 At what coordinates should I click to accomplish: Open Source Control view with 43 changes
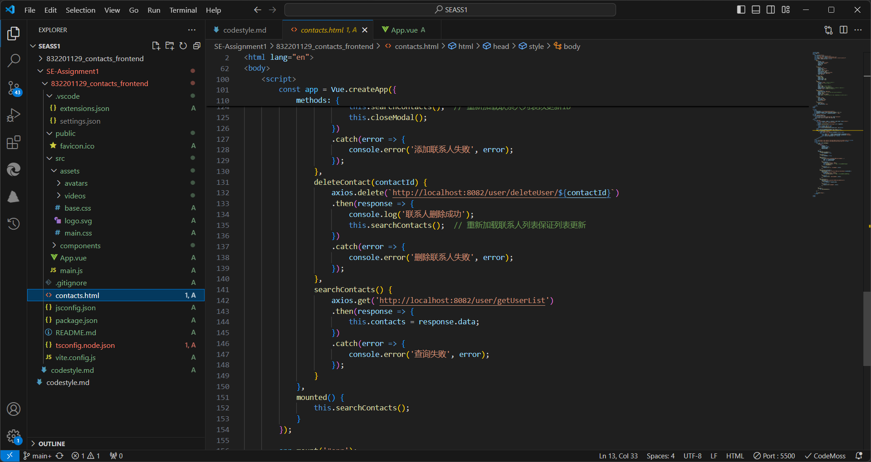pos(14,88)
